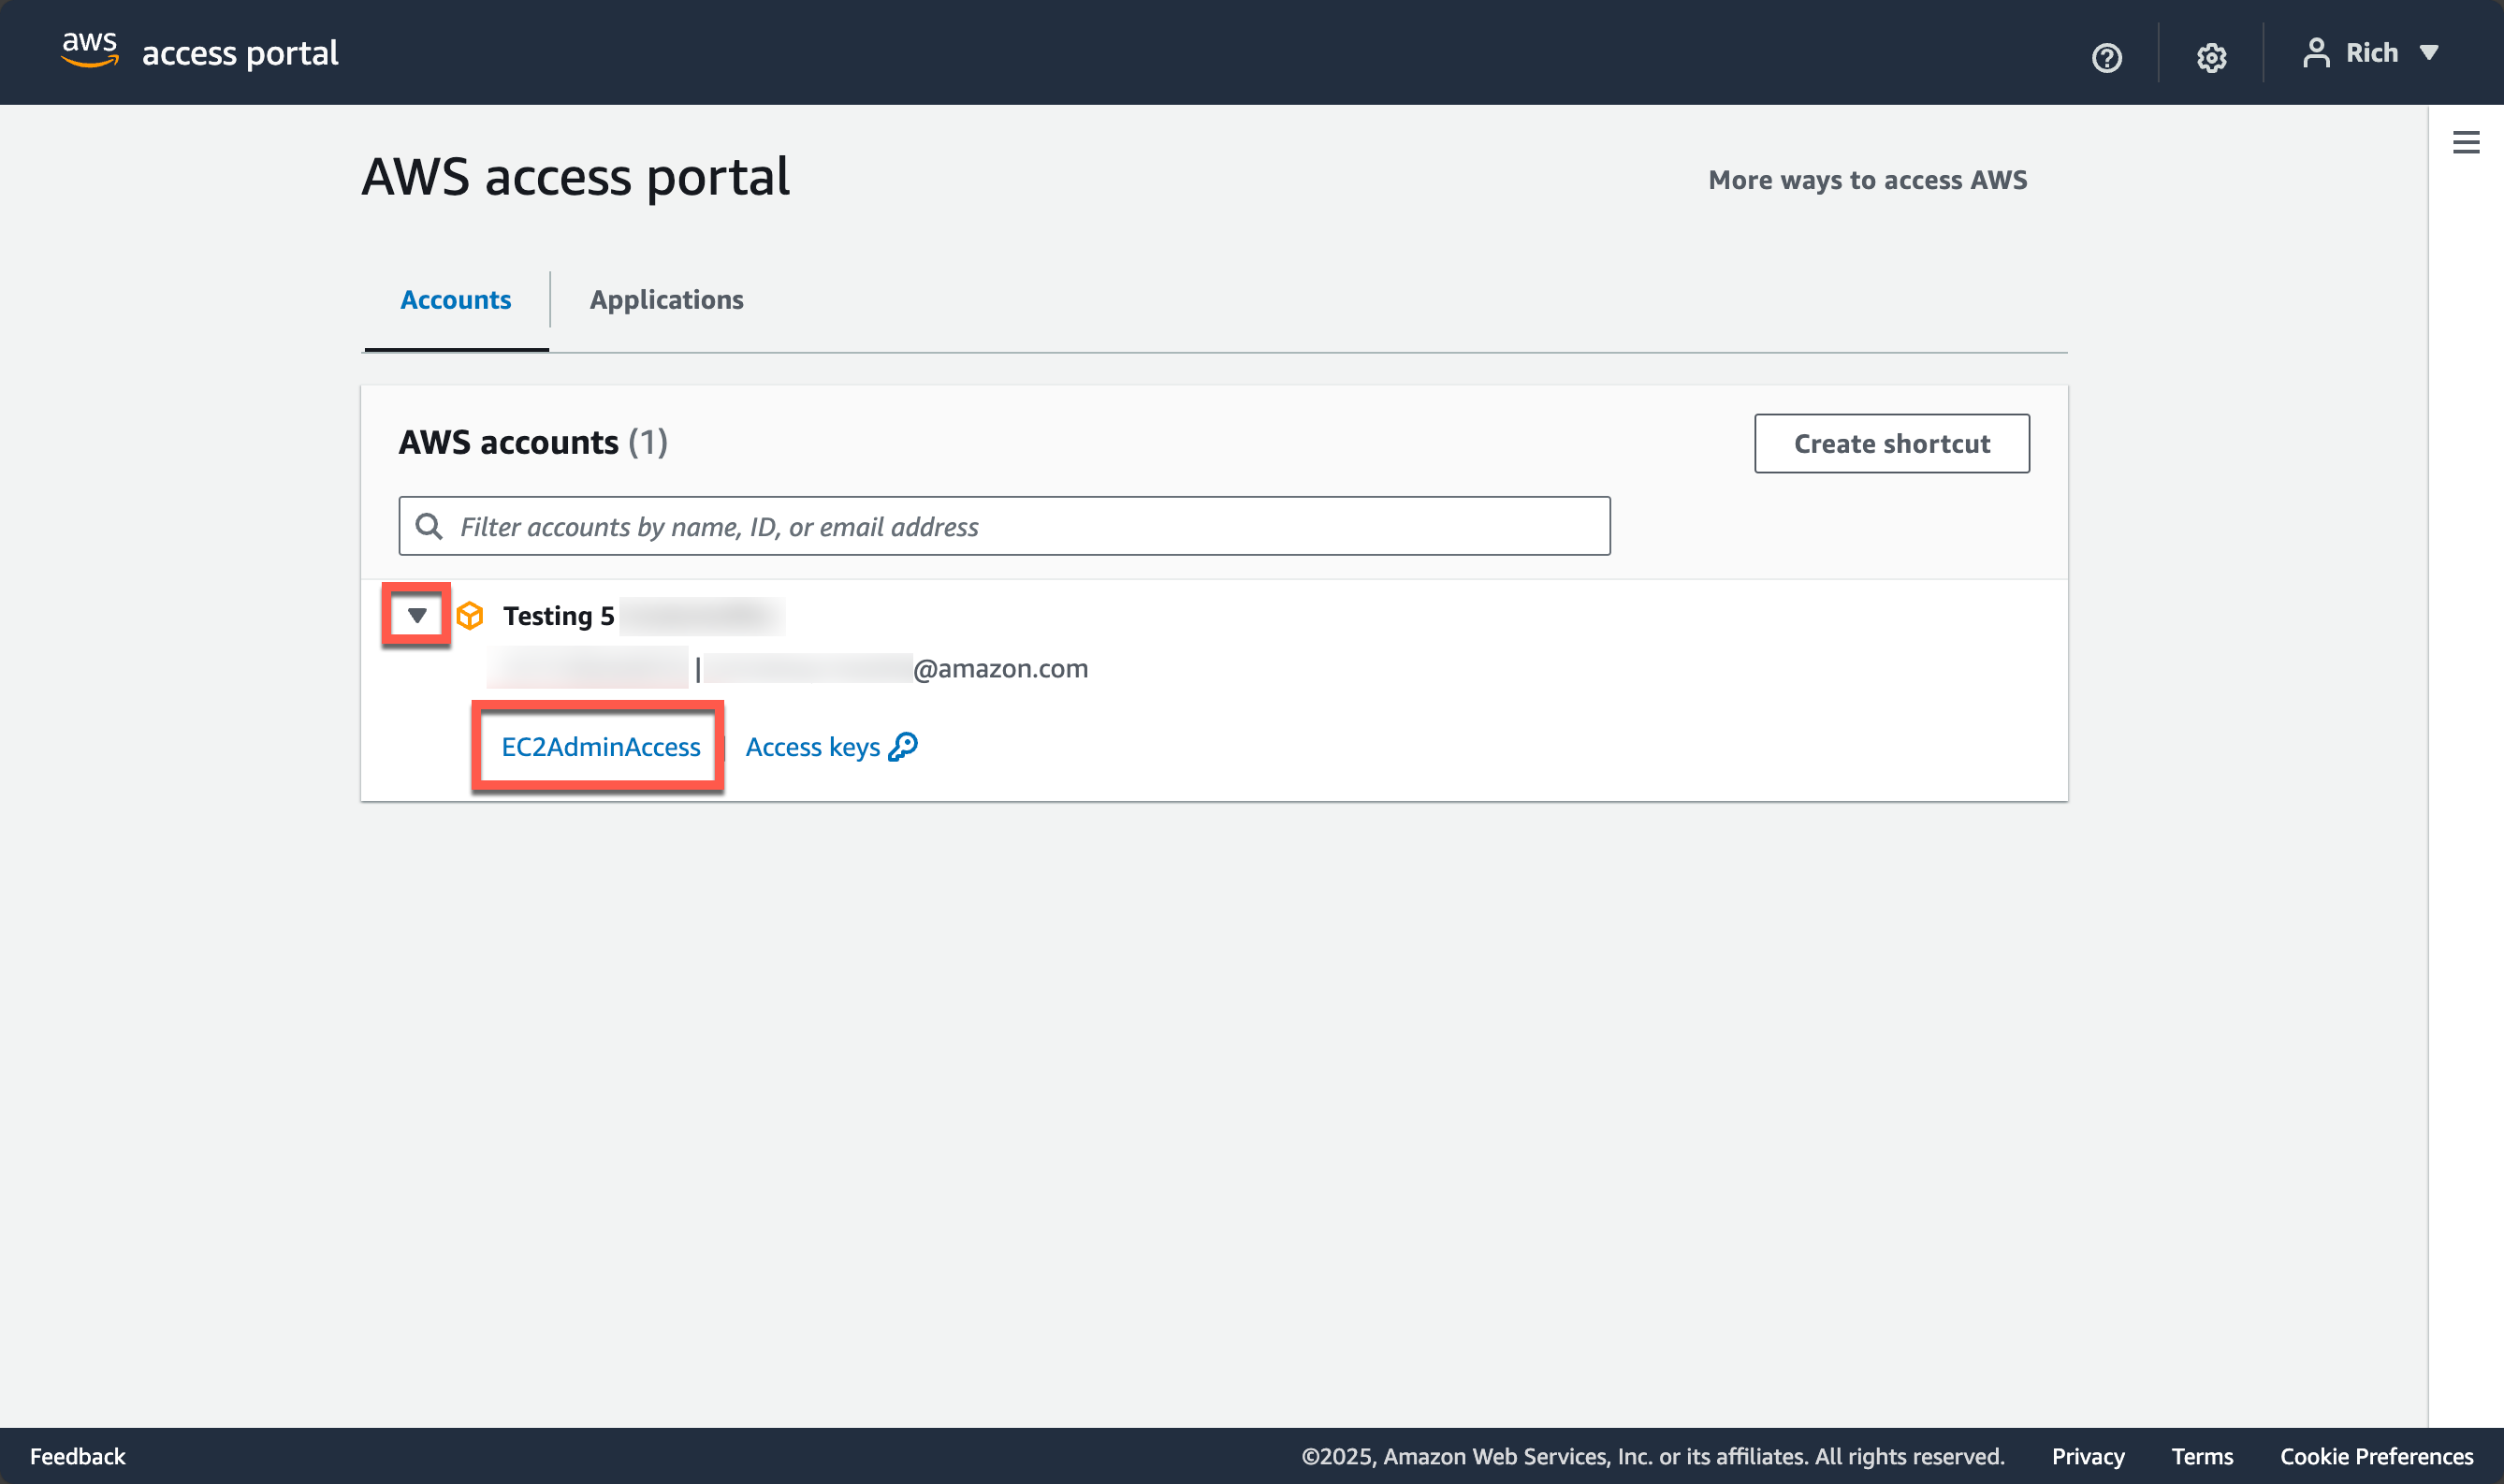Switch to the Applications tab
Viewport: 2504px width, 1484px height.
(666, 299)
